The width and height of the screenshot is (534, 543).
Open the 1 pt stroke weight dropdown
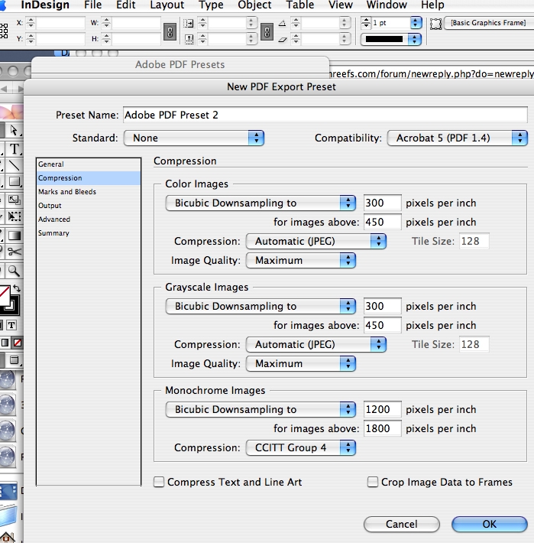[416, 23]
